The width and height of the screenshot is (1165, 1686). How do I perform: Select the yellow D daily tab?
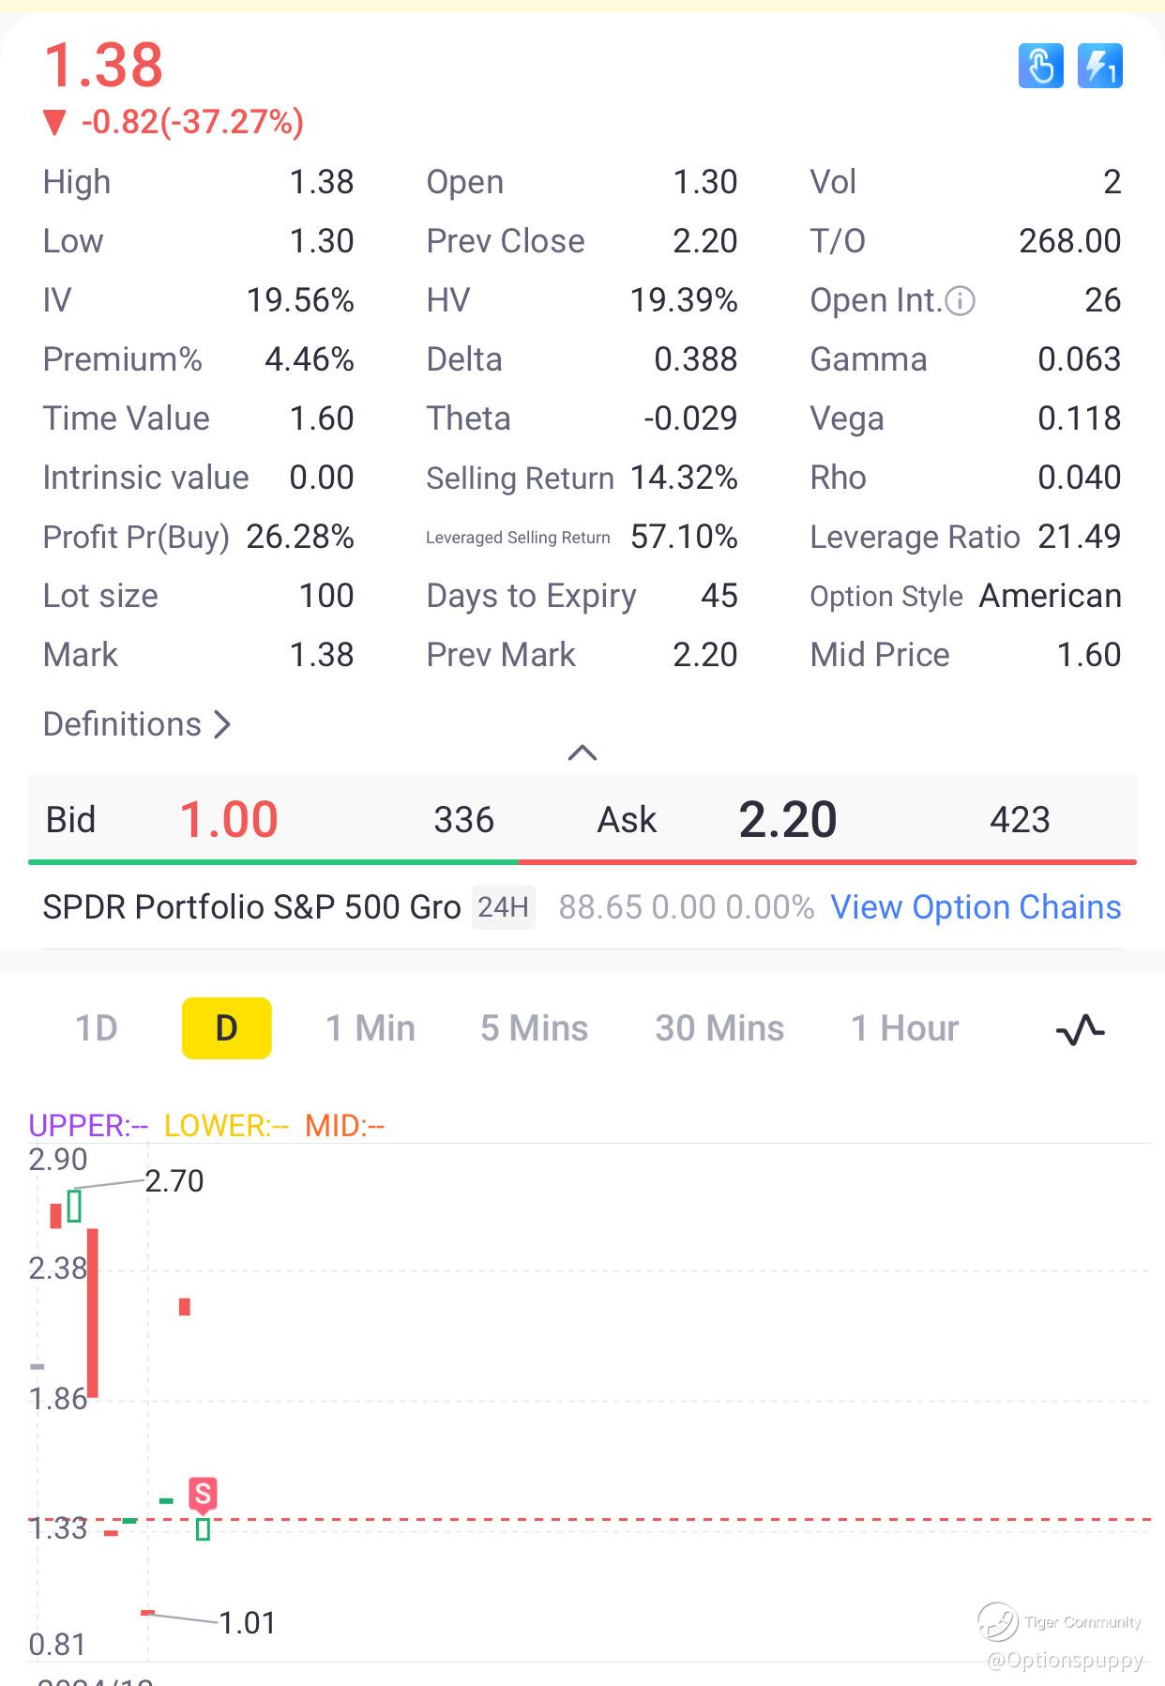[227, 1028]
